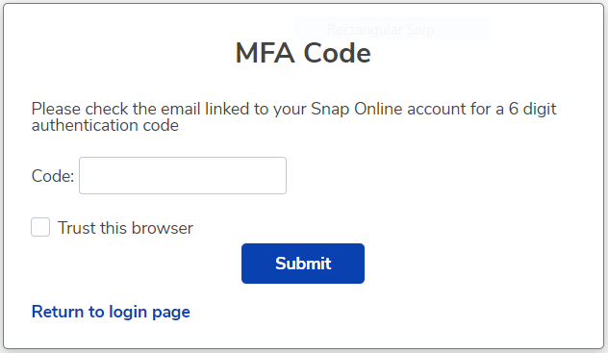This screenshot has width=608, height=353.
Task: Click the faint Rectangular Snip overlay
Action: pyautogui.click(x=381, y=30)
